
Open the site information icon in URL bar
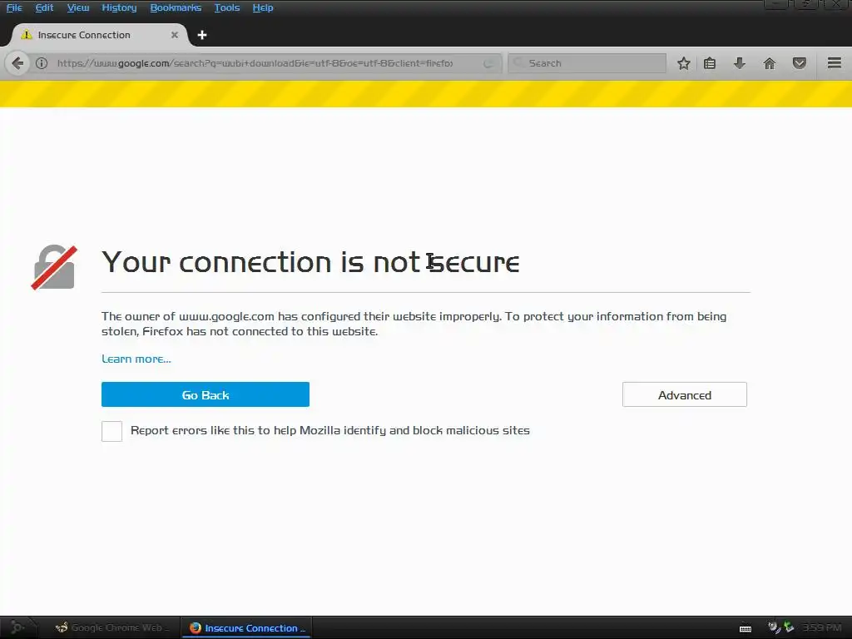(42, 63)
